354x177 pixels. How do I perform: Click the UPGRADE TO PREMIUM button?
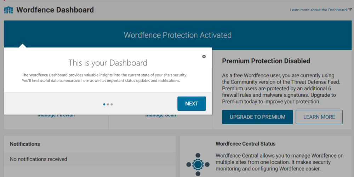pyautogui.click(x=257, y=117)
